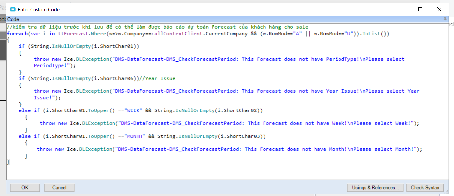The image size is (454, 196).
Task: Click the OK button
Action: (25, 188)
